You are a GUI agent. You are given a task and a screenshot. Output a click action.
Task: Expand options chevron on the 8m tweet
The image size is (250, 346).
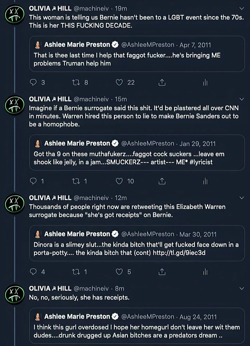[242, 288]
